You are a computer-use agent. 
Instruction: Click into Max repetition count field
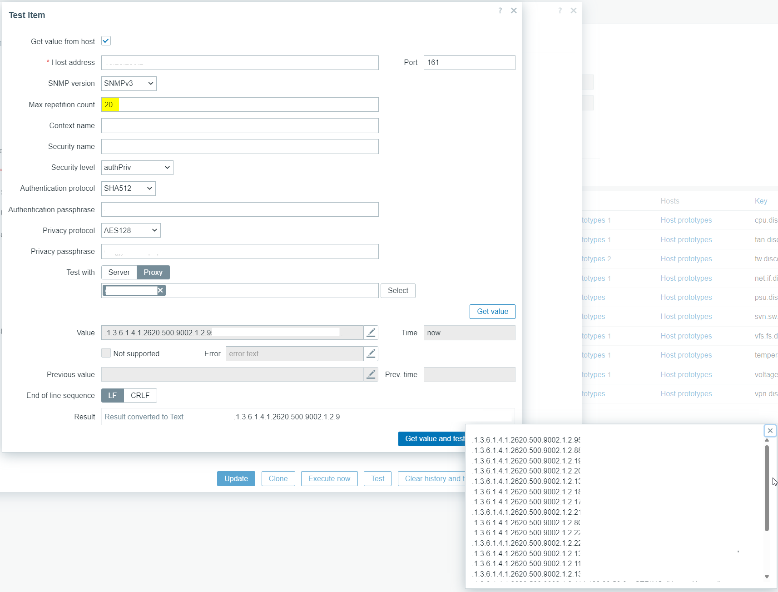(x=239, y=104)
